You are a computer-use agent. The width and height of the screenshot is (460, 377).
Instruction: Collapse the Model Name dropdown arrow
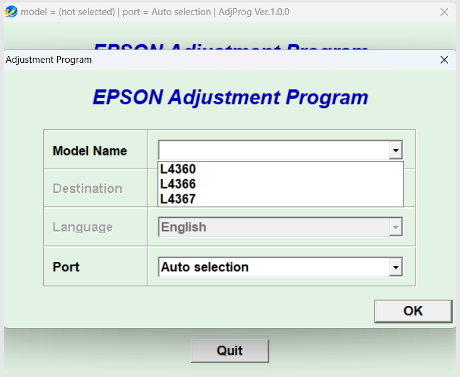(x=395, y=150)
